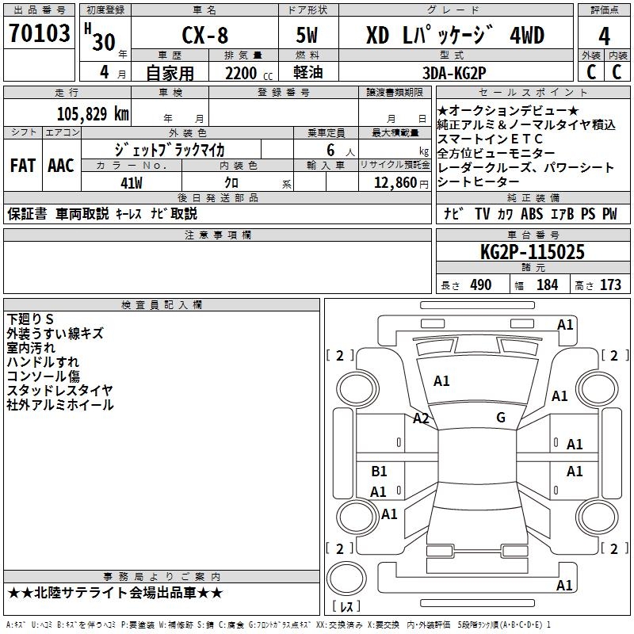The width and height of the screenshot is (634, 634).
Task: Select the 譲渡書類期限 column header
Action: point(395,92)
